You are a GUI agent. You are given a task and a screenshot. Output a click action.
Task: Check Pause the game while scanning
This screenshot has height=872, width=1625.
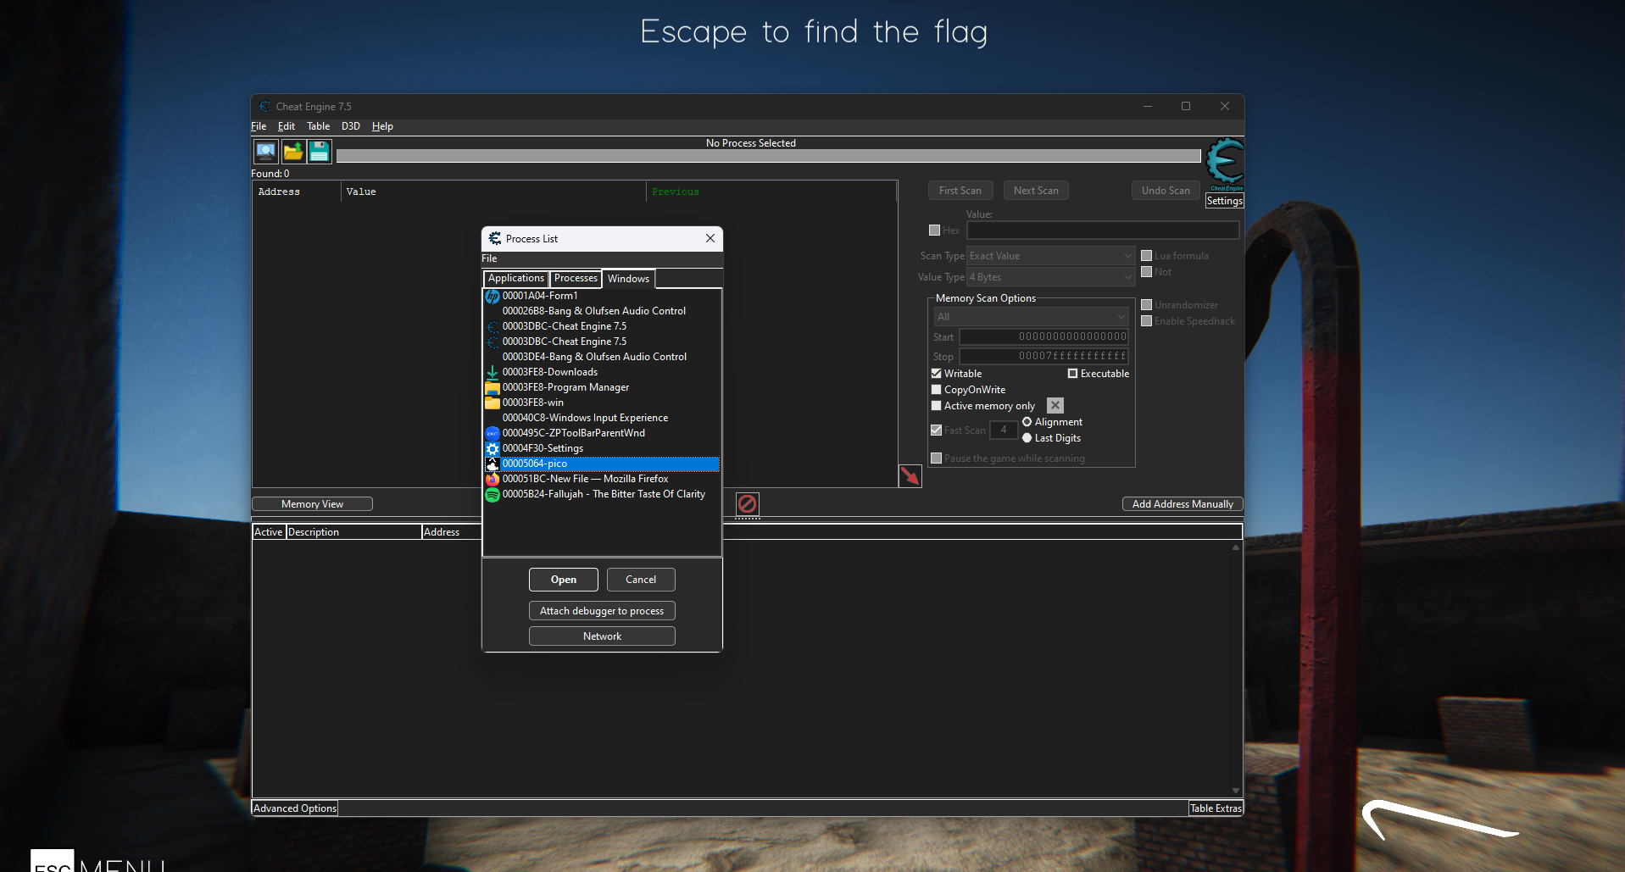click(x=937, y=458)
